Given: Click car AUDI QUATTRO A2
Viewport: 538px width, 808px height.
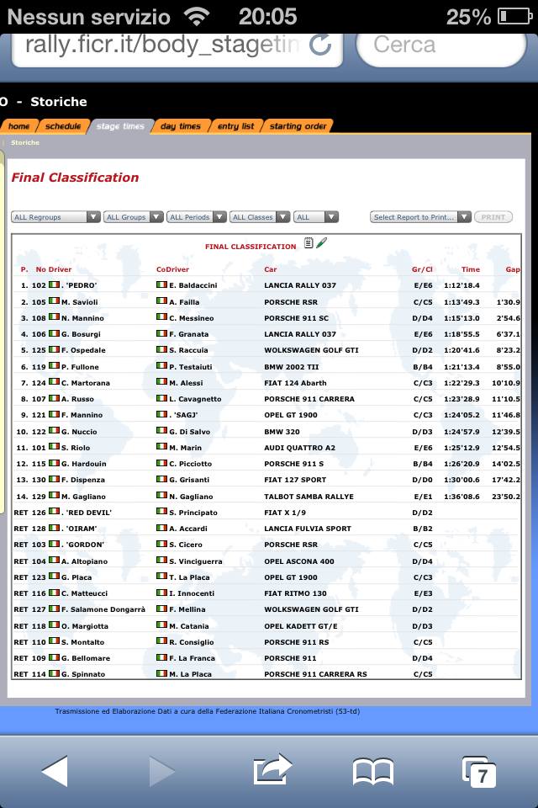Looking at the screenshot, I should (299, 448).
